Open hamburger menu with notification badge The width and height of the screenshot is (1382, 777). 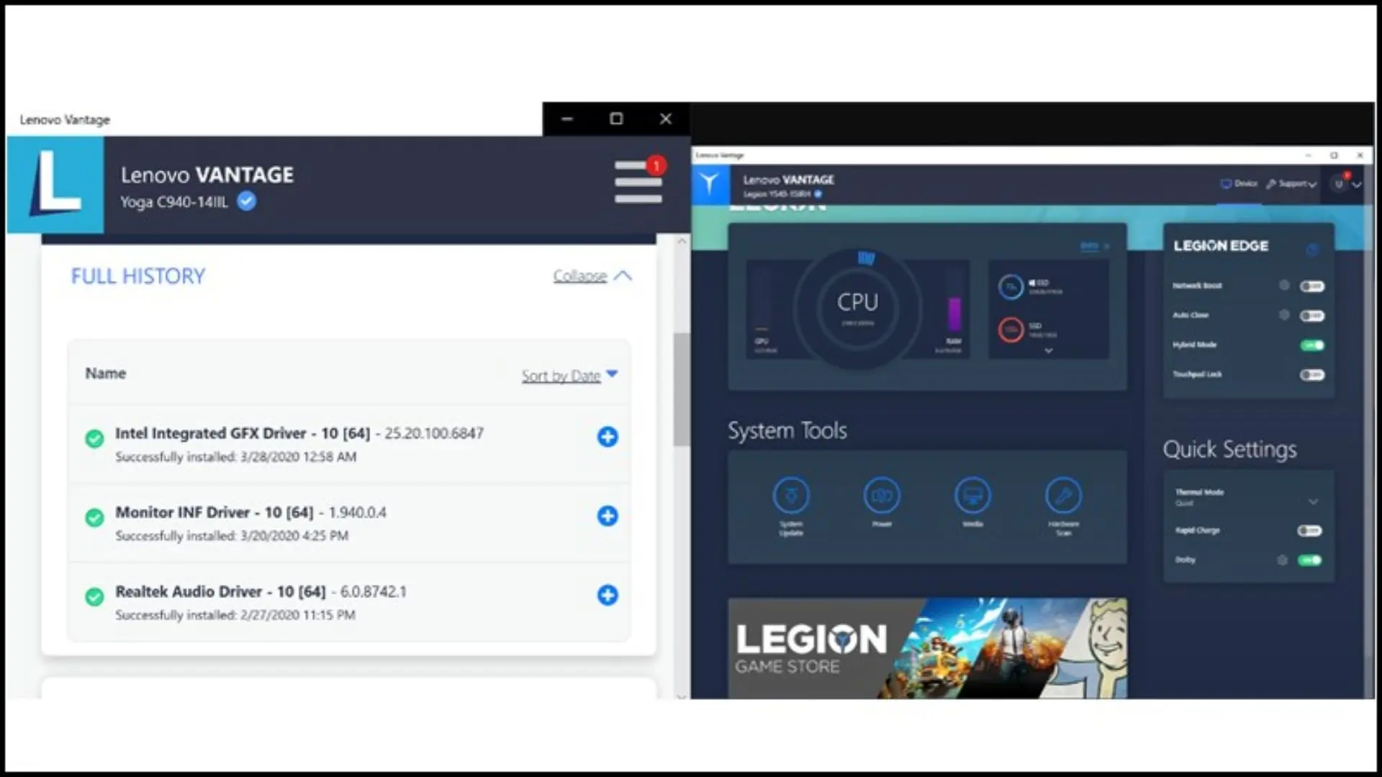pyautogui.click(x=638, y=182)
